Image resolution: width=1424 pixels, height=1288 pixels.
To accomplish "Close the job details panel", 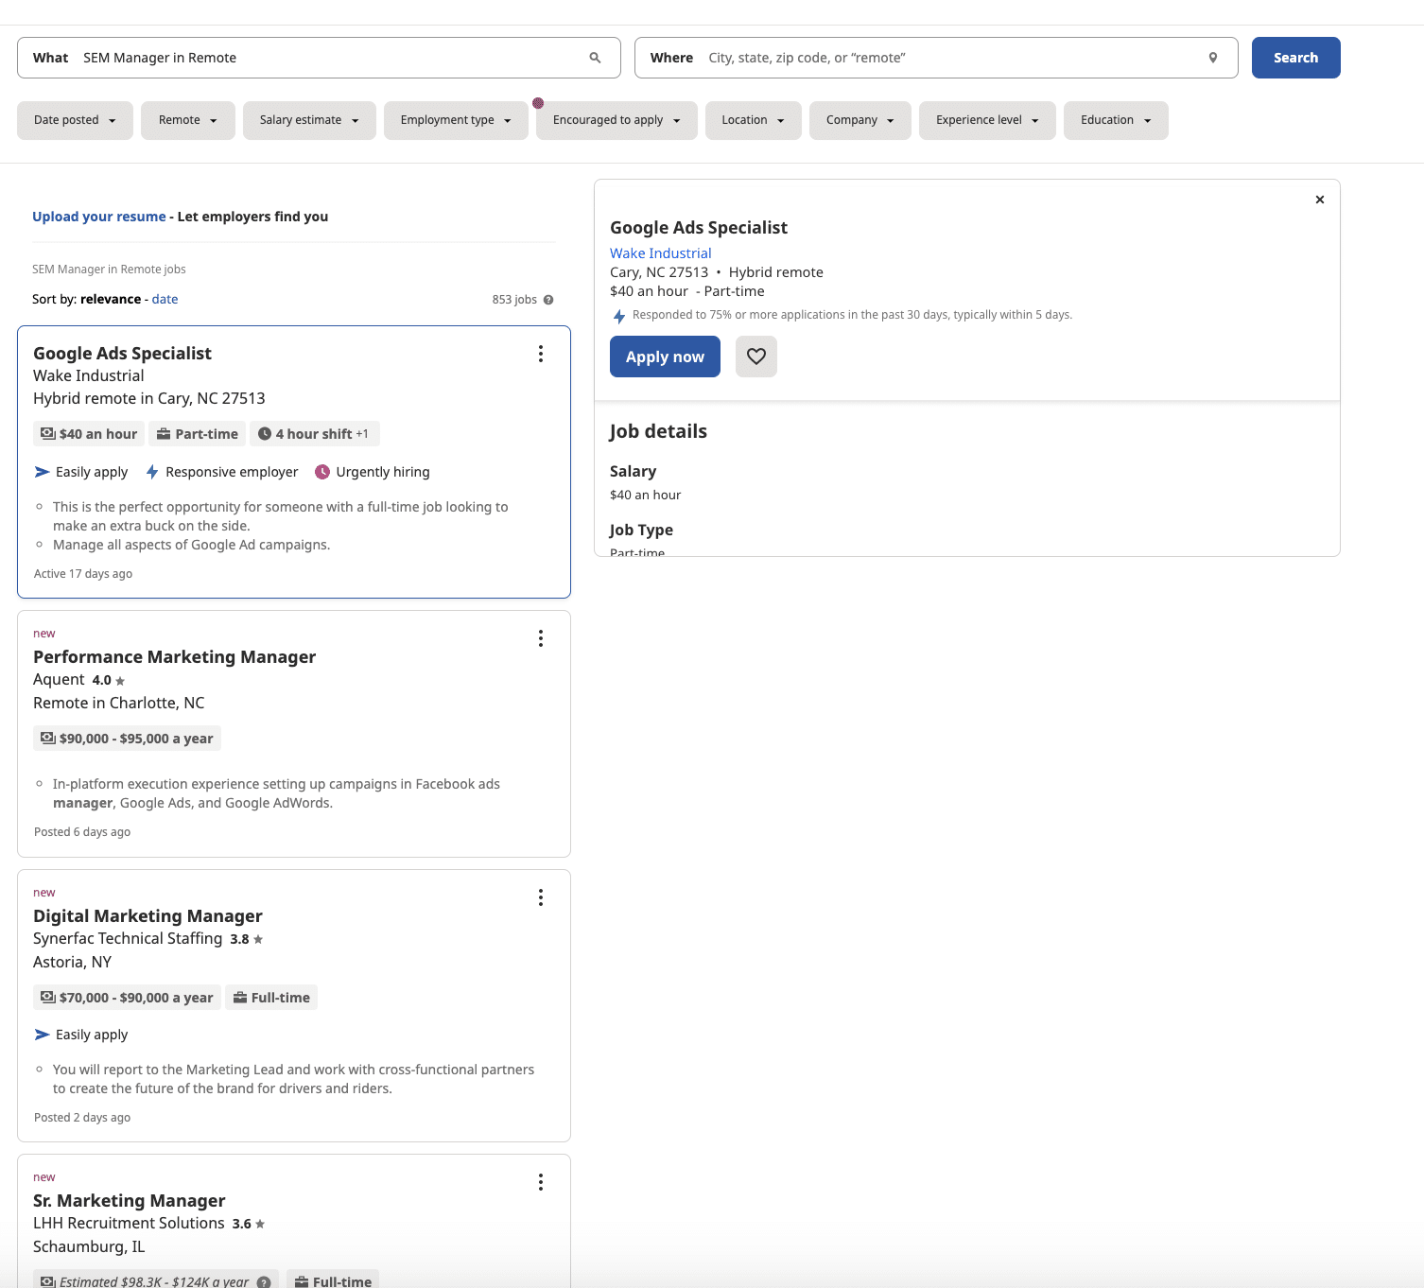I will click(1320, 200).
